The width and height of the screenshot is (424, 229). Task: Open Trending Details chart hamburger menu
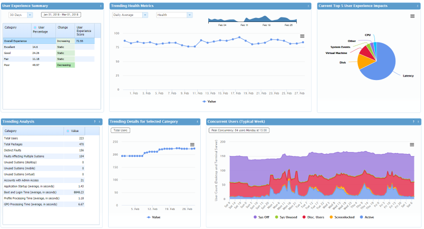point(192,144)
